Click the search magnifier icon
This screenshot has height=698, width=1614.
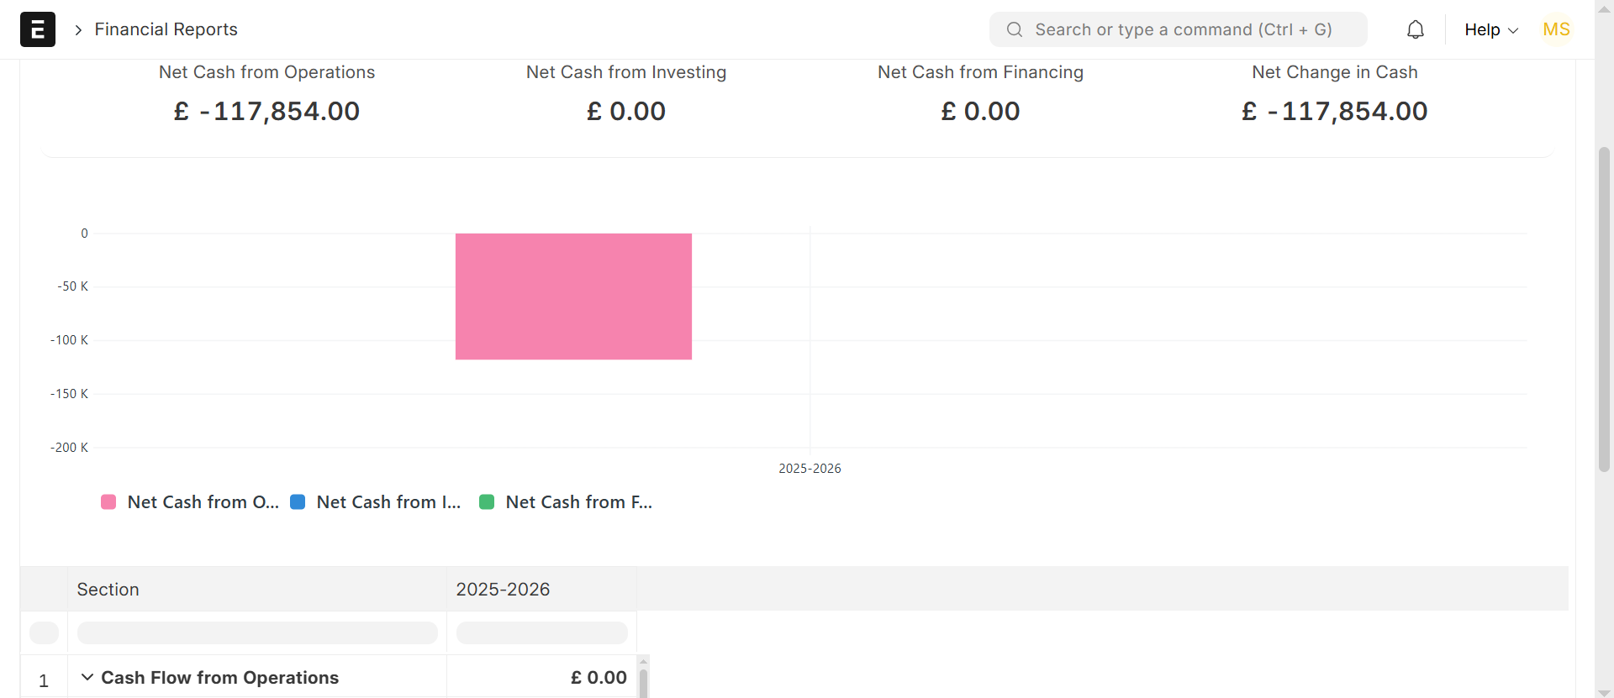pyautogui.click(x=1015, y=29)
